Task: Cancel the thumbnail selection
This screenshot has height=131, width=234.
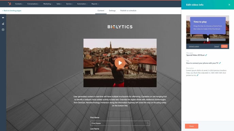Action: 216,46
